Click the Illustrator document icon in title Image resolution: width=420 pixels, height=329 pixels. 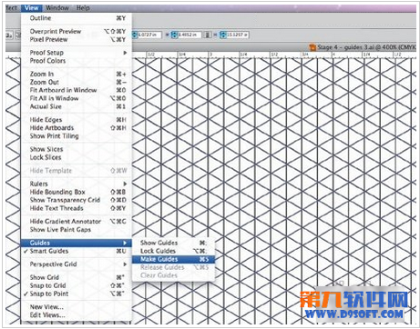312,47
